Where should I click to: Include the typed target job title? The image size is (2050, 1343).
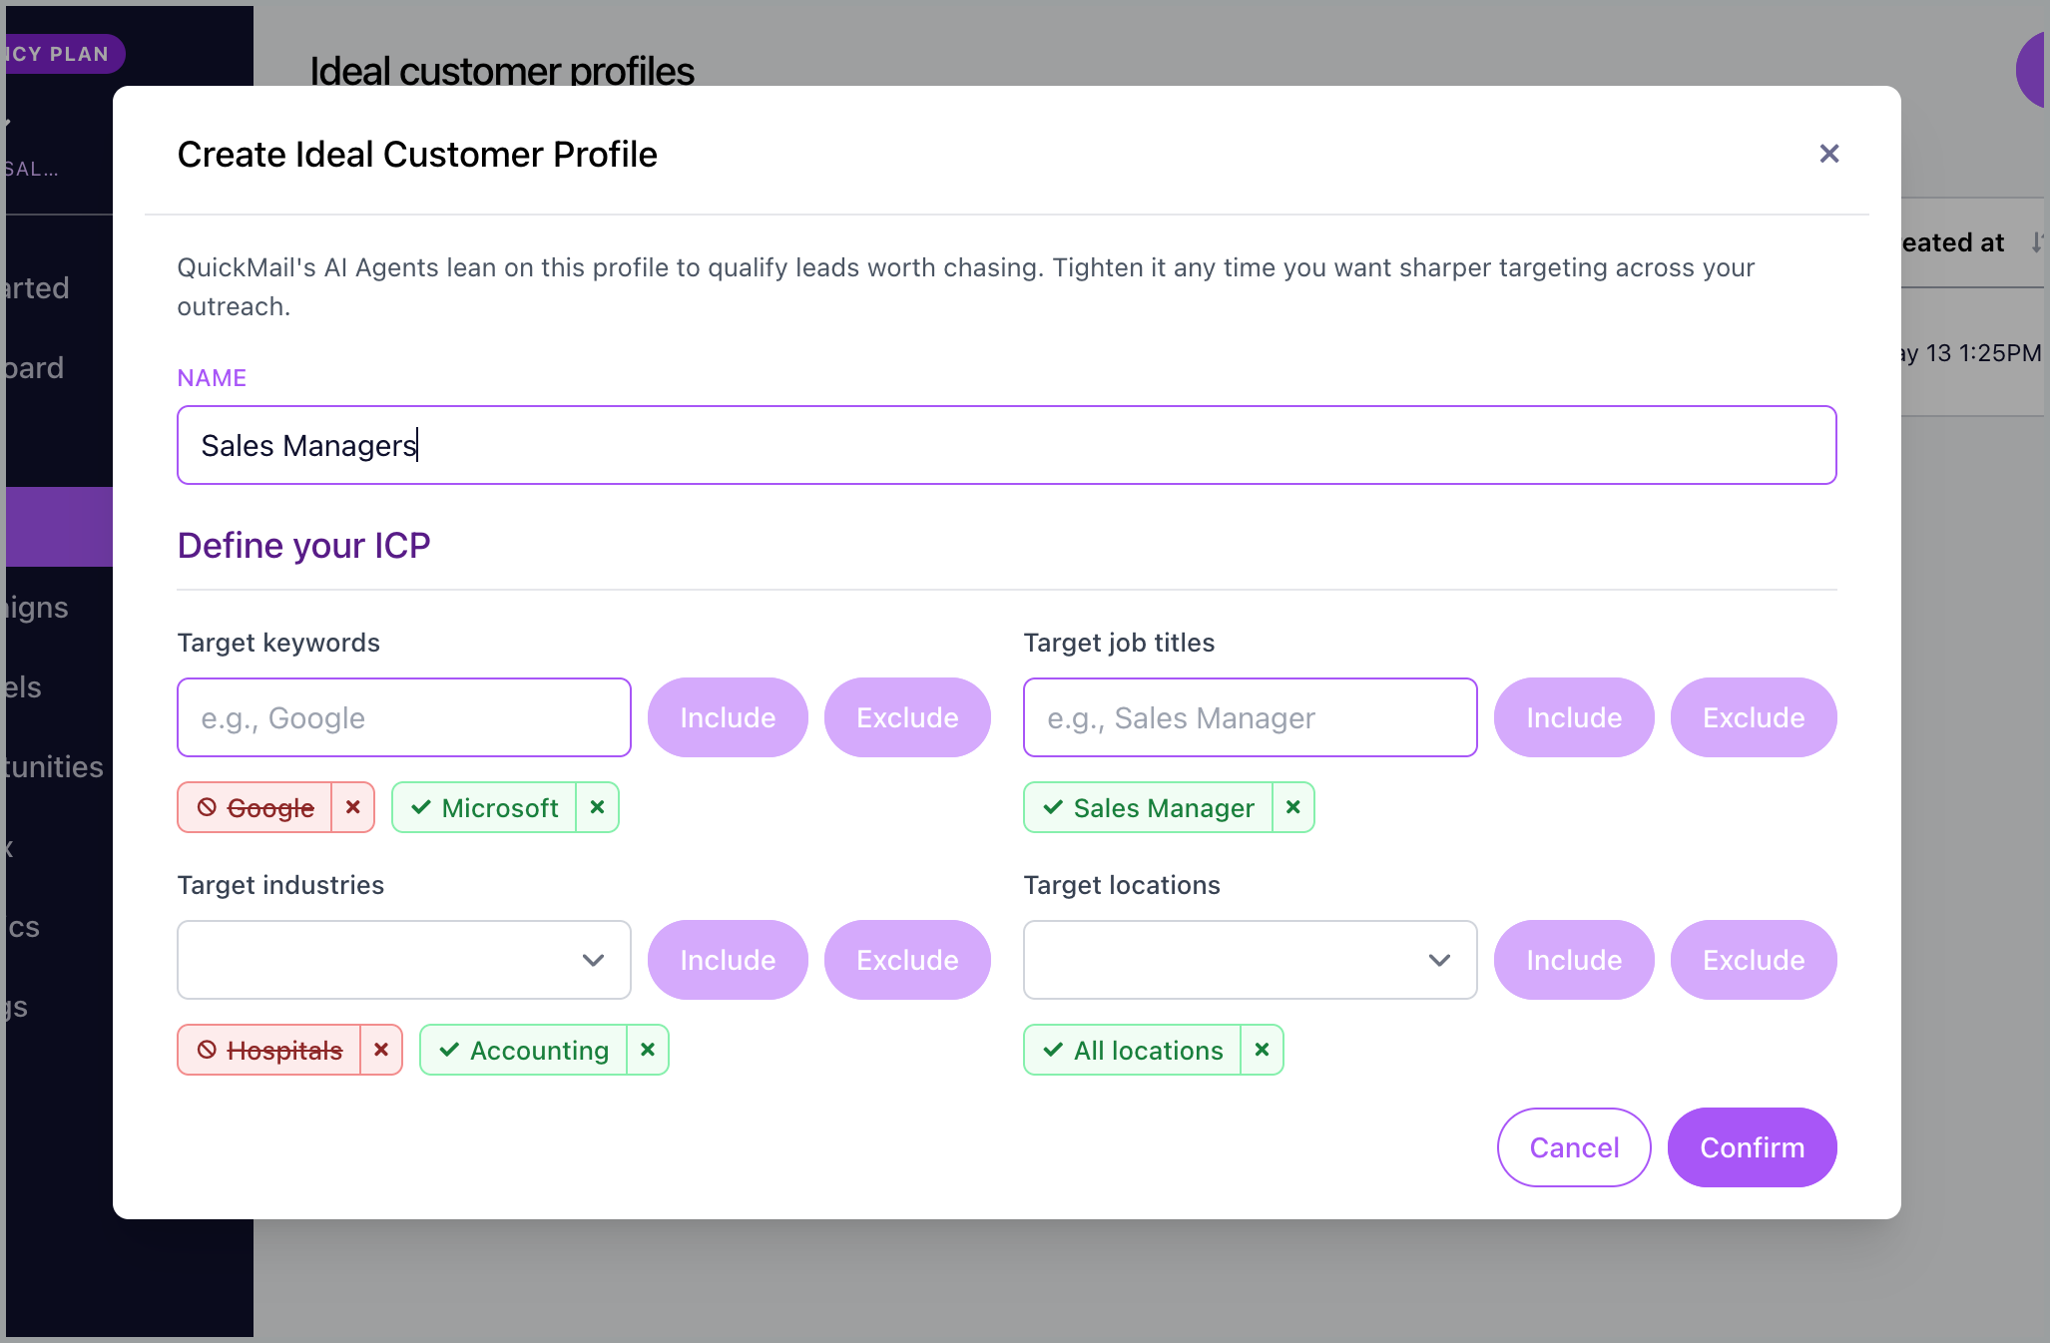(1574, 717)
